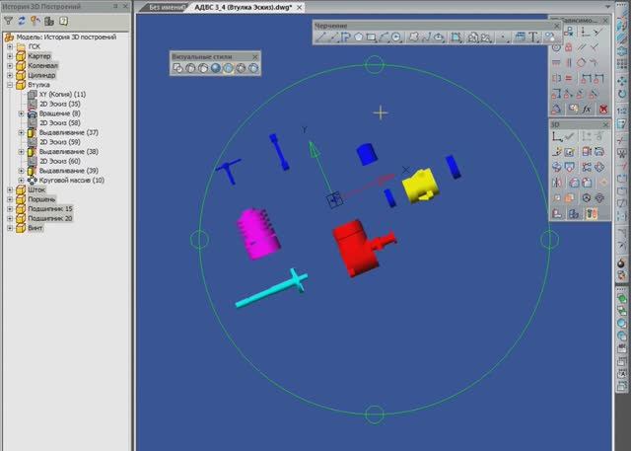
Task: Collapse the Втулка tree node
Action: point(10,85)
